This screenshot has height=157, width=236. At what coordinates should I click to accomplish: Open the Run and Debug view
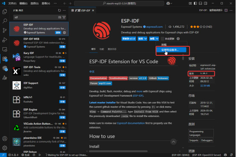(x=5, y=40)
